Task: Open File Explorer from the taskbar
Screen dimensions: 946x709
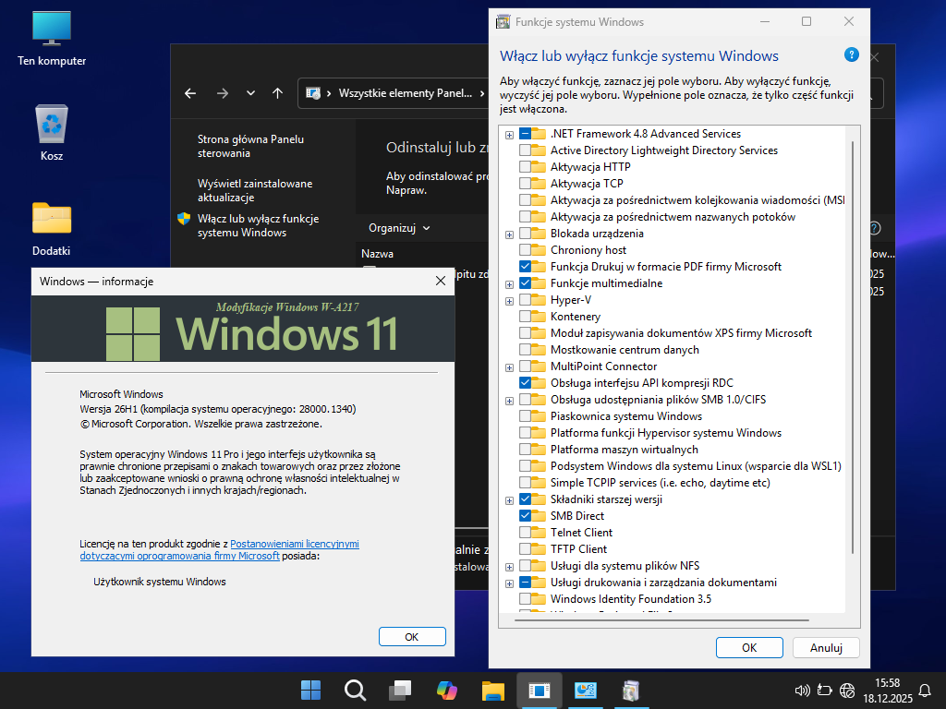Action: 492,690
